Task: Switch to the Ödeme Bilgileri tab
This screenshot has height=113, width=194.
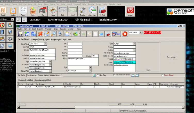Action: click(x=43, y=75)
